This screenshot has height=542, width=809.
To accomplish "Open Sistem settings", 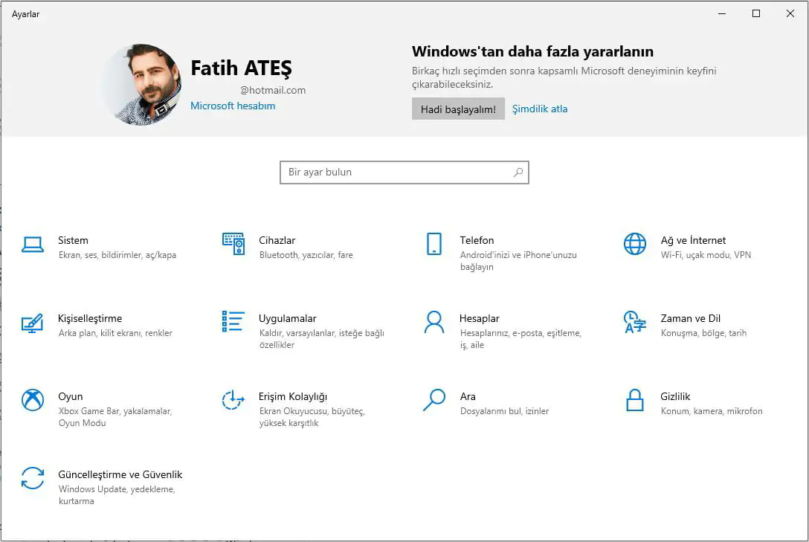I will (x=73, y=240).
